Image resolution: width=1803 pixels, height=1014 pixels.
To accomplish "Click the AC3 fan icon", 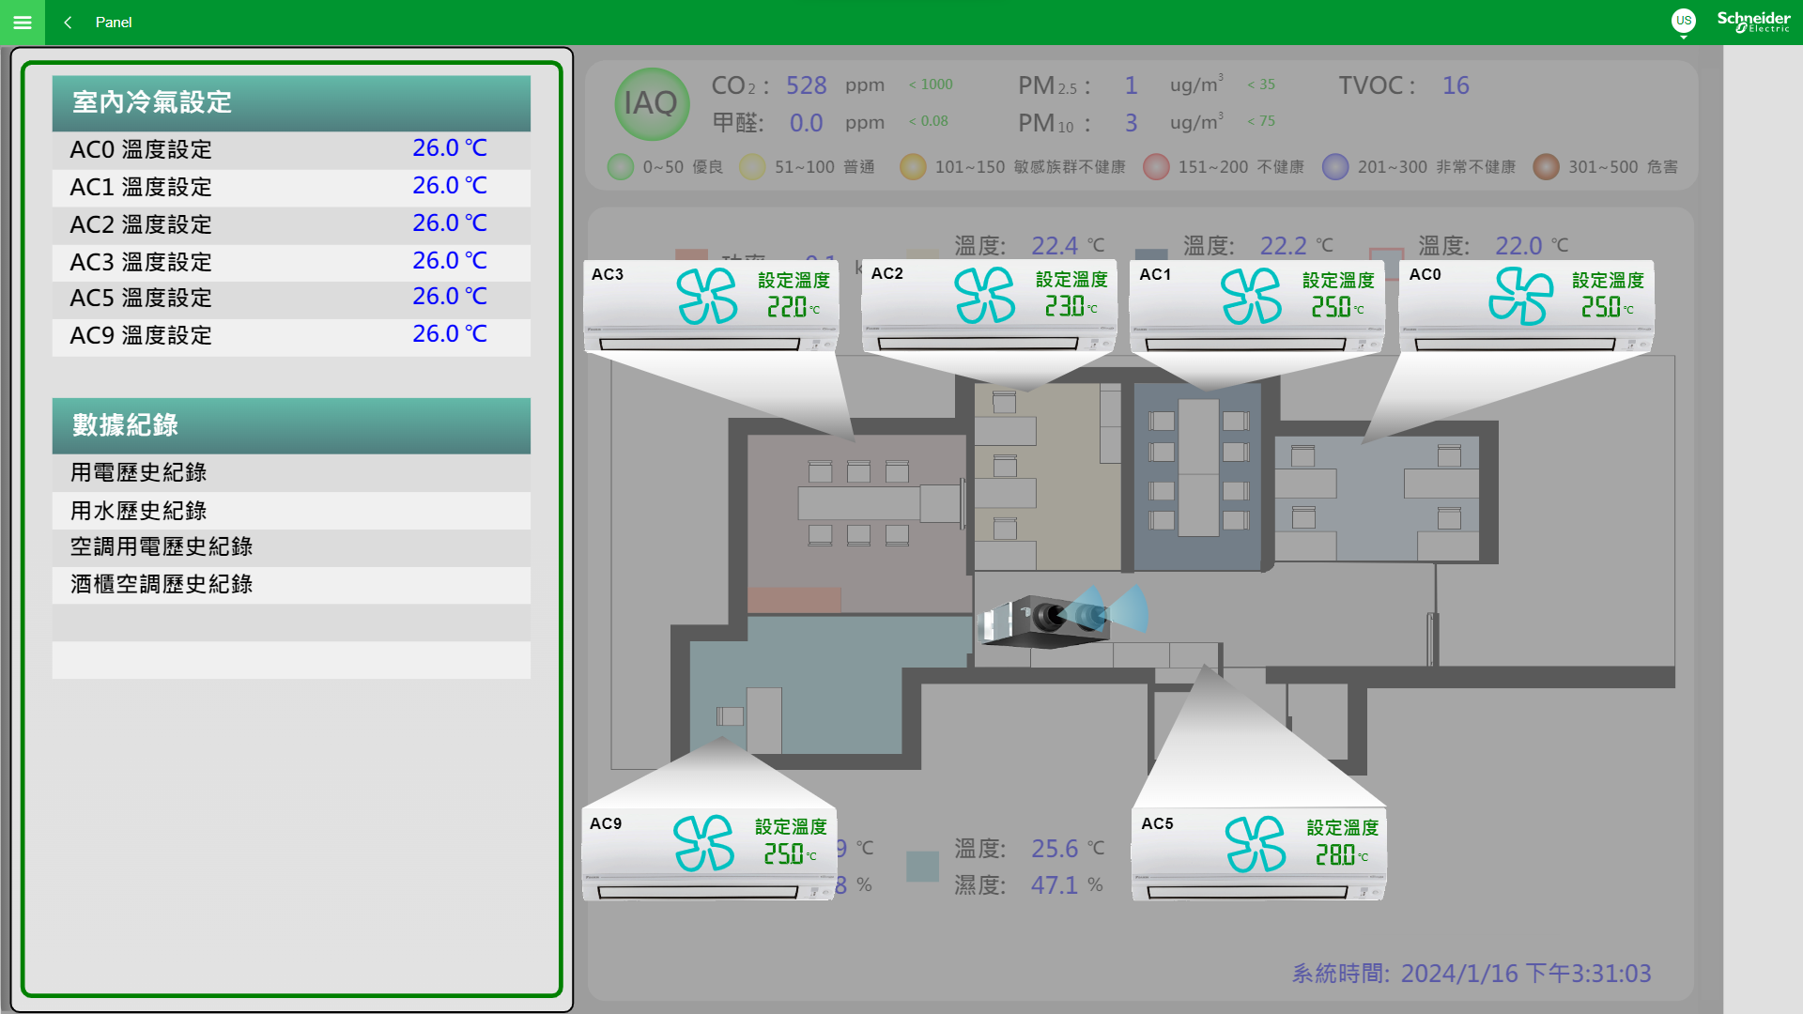I will [706, 296].
